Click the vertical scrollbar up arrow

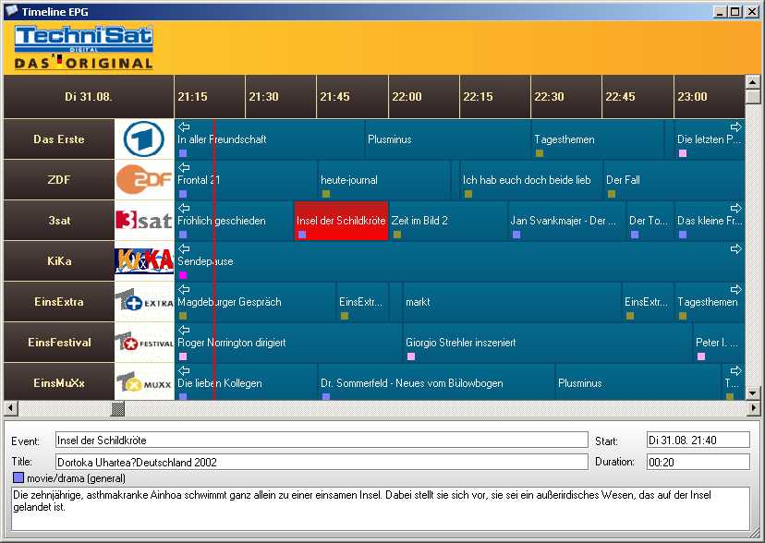(x=753, y=82)
